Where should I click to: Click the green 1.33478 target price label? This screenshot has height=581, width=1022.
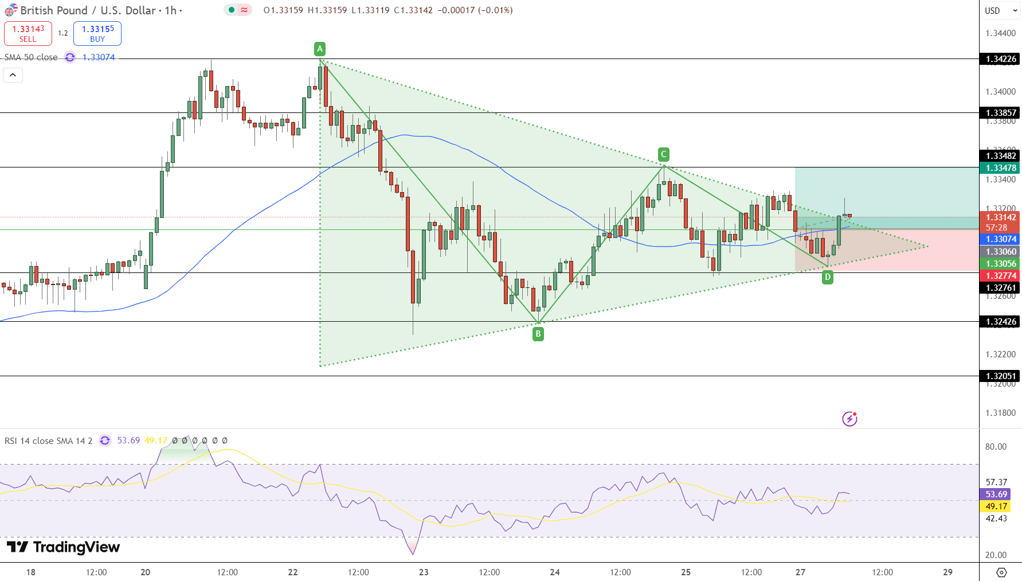point(1001,168)
